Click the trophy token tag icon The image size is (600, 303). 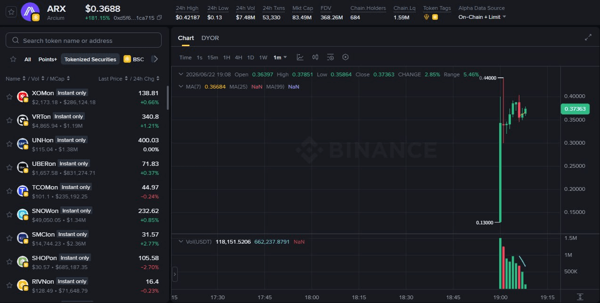(427, 17)
